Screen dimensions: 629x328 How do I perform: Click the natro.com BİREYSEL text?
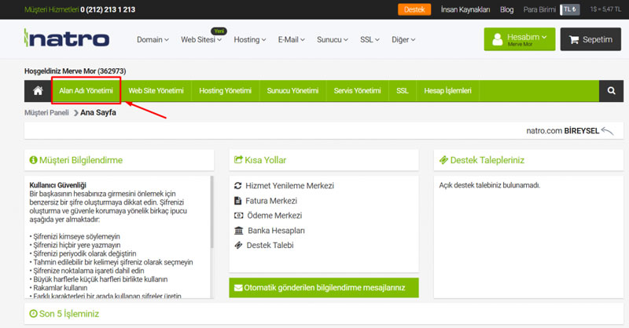click(562, 130)
